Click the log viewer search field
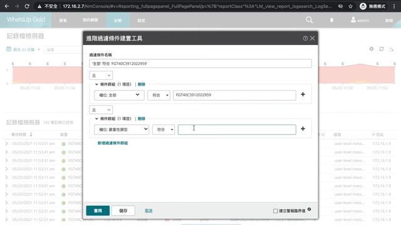401x225 pixels. pyautogui.click(x=63, y=50)
